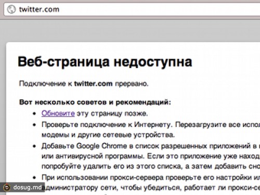260x195 pixels.
Task: Click the heading Веб-страница недоступна
Action: coord(105,62)
